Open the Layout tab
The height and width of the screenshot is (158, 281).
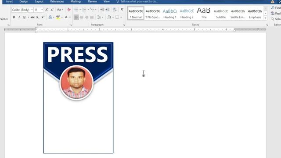(39, 1)
